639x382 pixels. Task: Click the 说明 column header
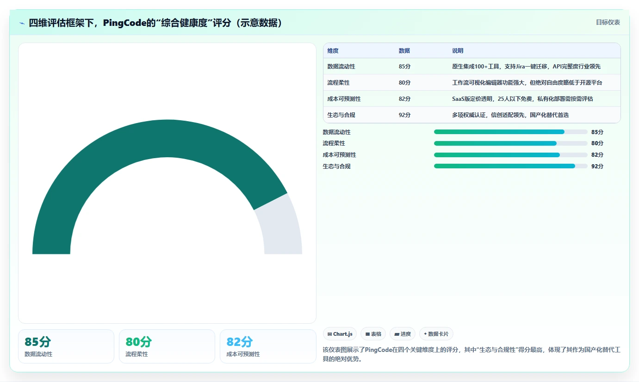pyautogui.click(x=458, y=51)
